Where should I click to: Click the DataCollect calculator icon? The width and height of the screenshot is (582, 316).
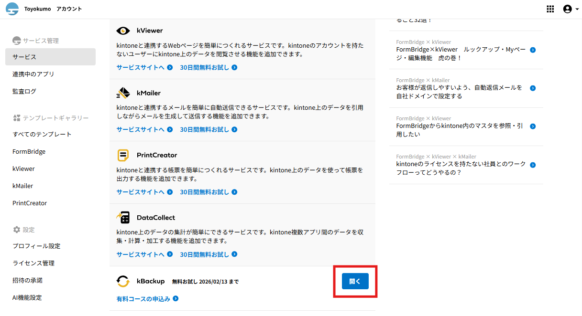point(123,218)
